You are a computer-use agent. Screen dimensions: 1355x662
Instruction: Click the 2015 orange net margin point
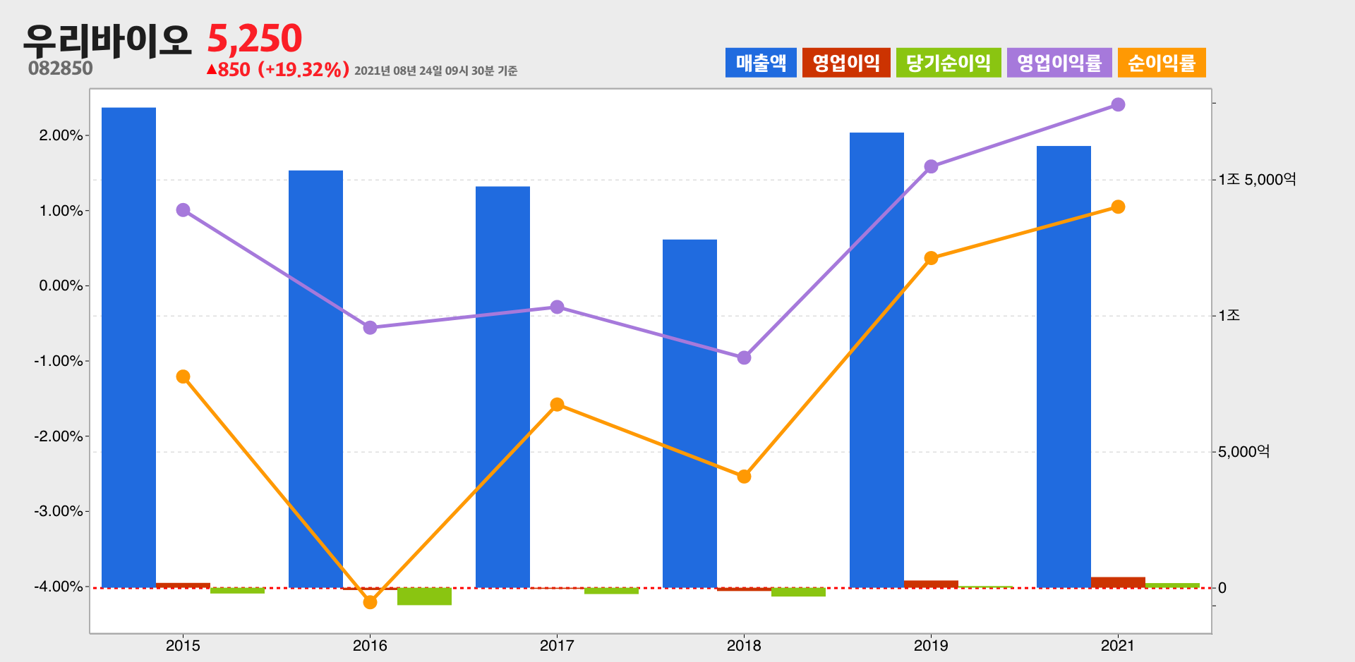tap(183, 376)
